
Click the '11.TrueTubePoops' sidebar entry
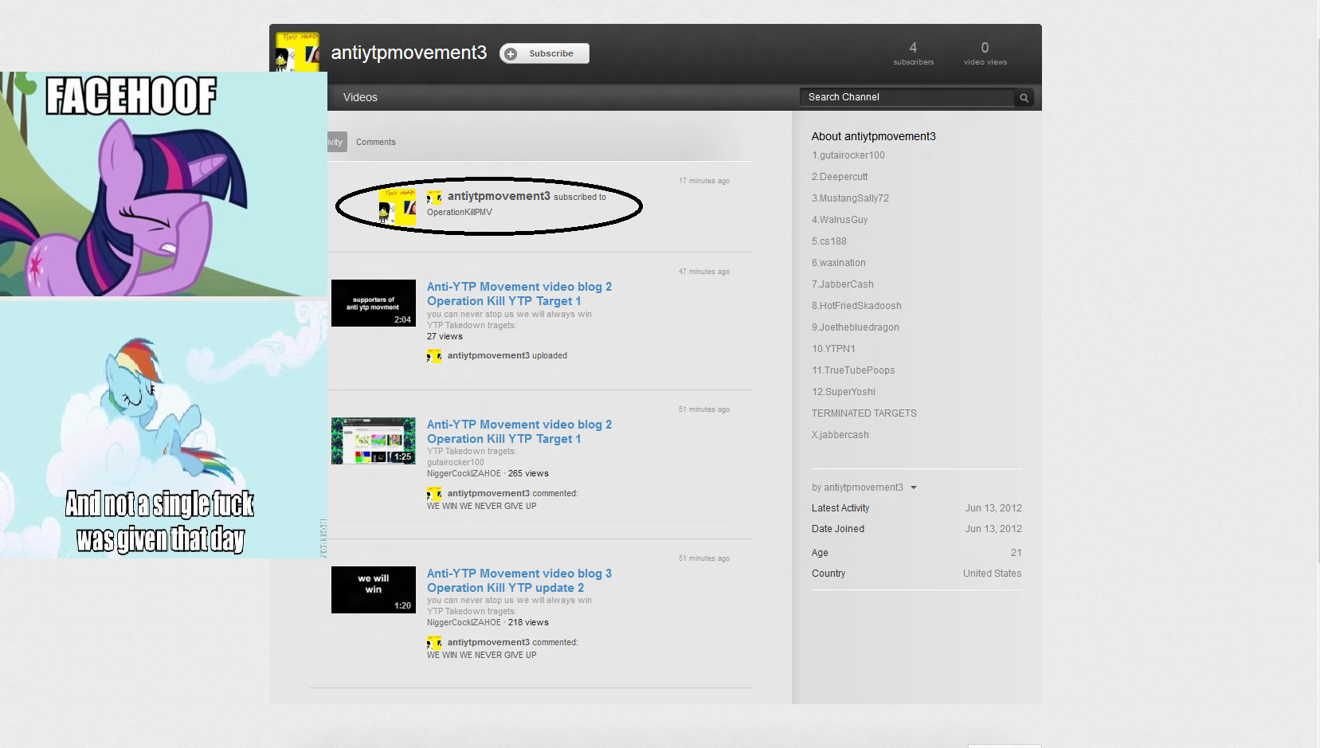[x=853, y=370]
